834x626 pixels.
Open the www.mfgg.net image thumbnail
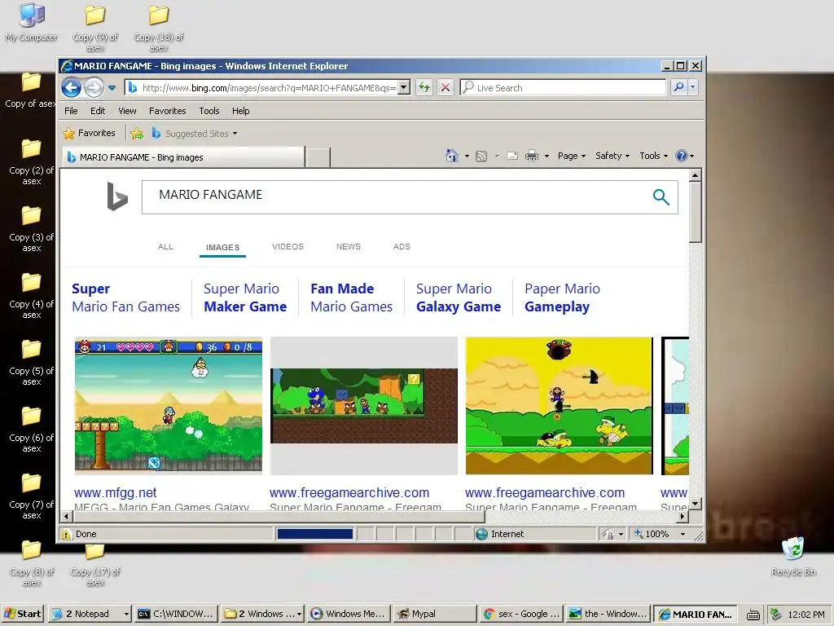(x=168, y=406)
